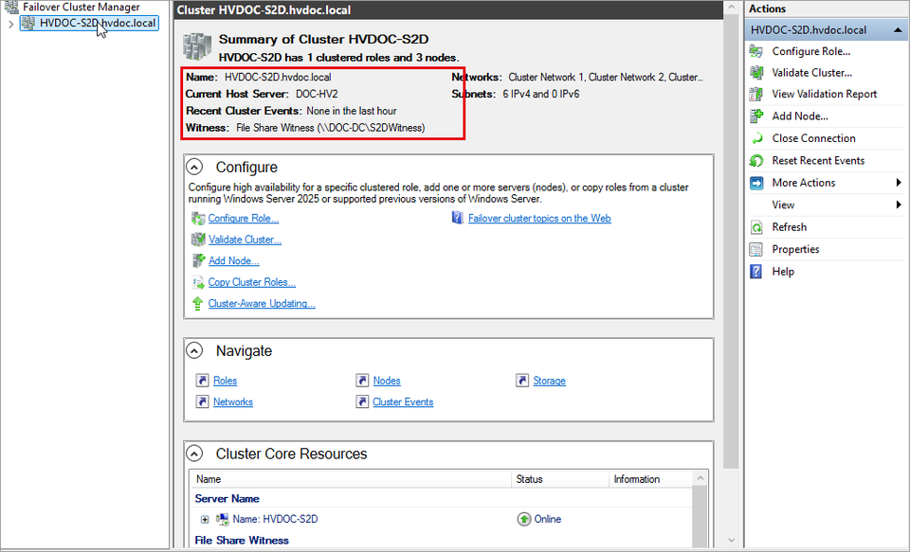
Task: Open Failover cluster topics on the Web
Action: click(x=539, y=218)
